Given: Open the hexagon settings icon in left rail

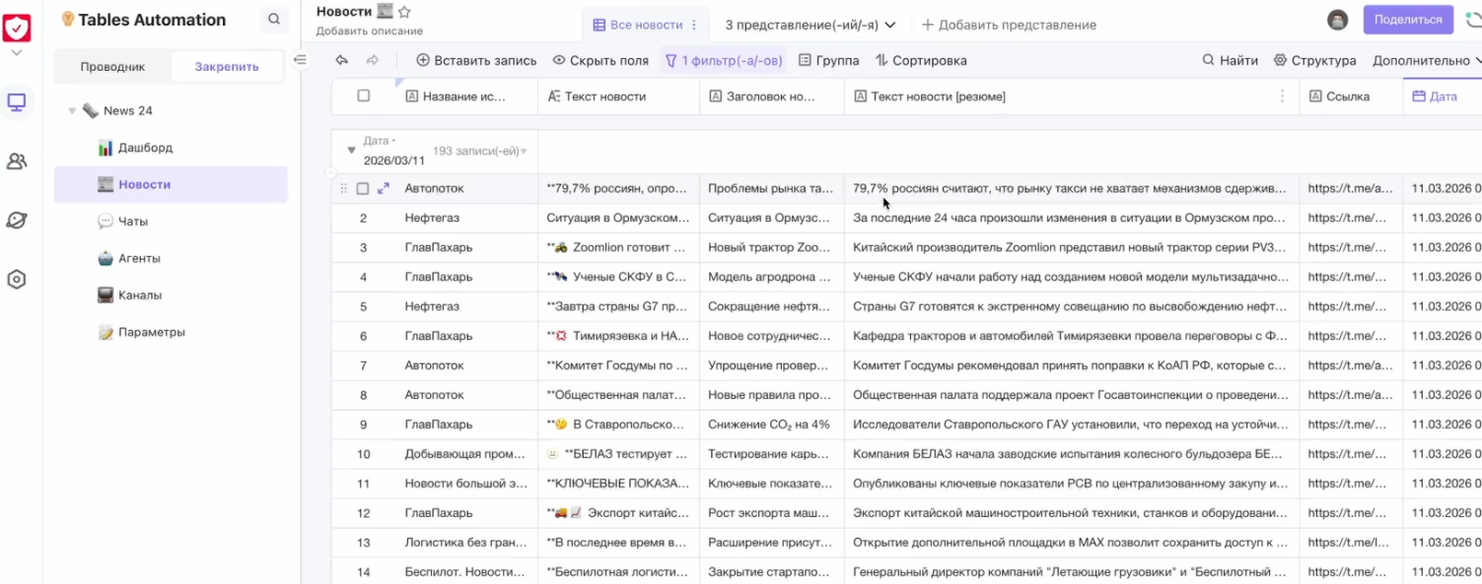Looking at the screenshot, I should (17, 280).
